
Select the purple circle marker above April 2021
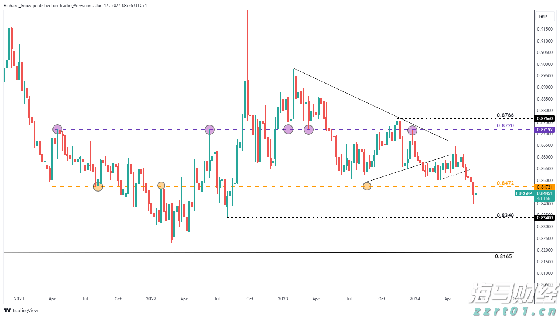(57, 129)
